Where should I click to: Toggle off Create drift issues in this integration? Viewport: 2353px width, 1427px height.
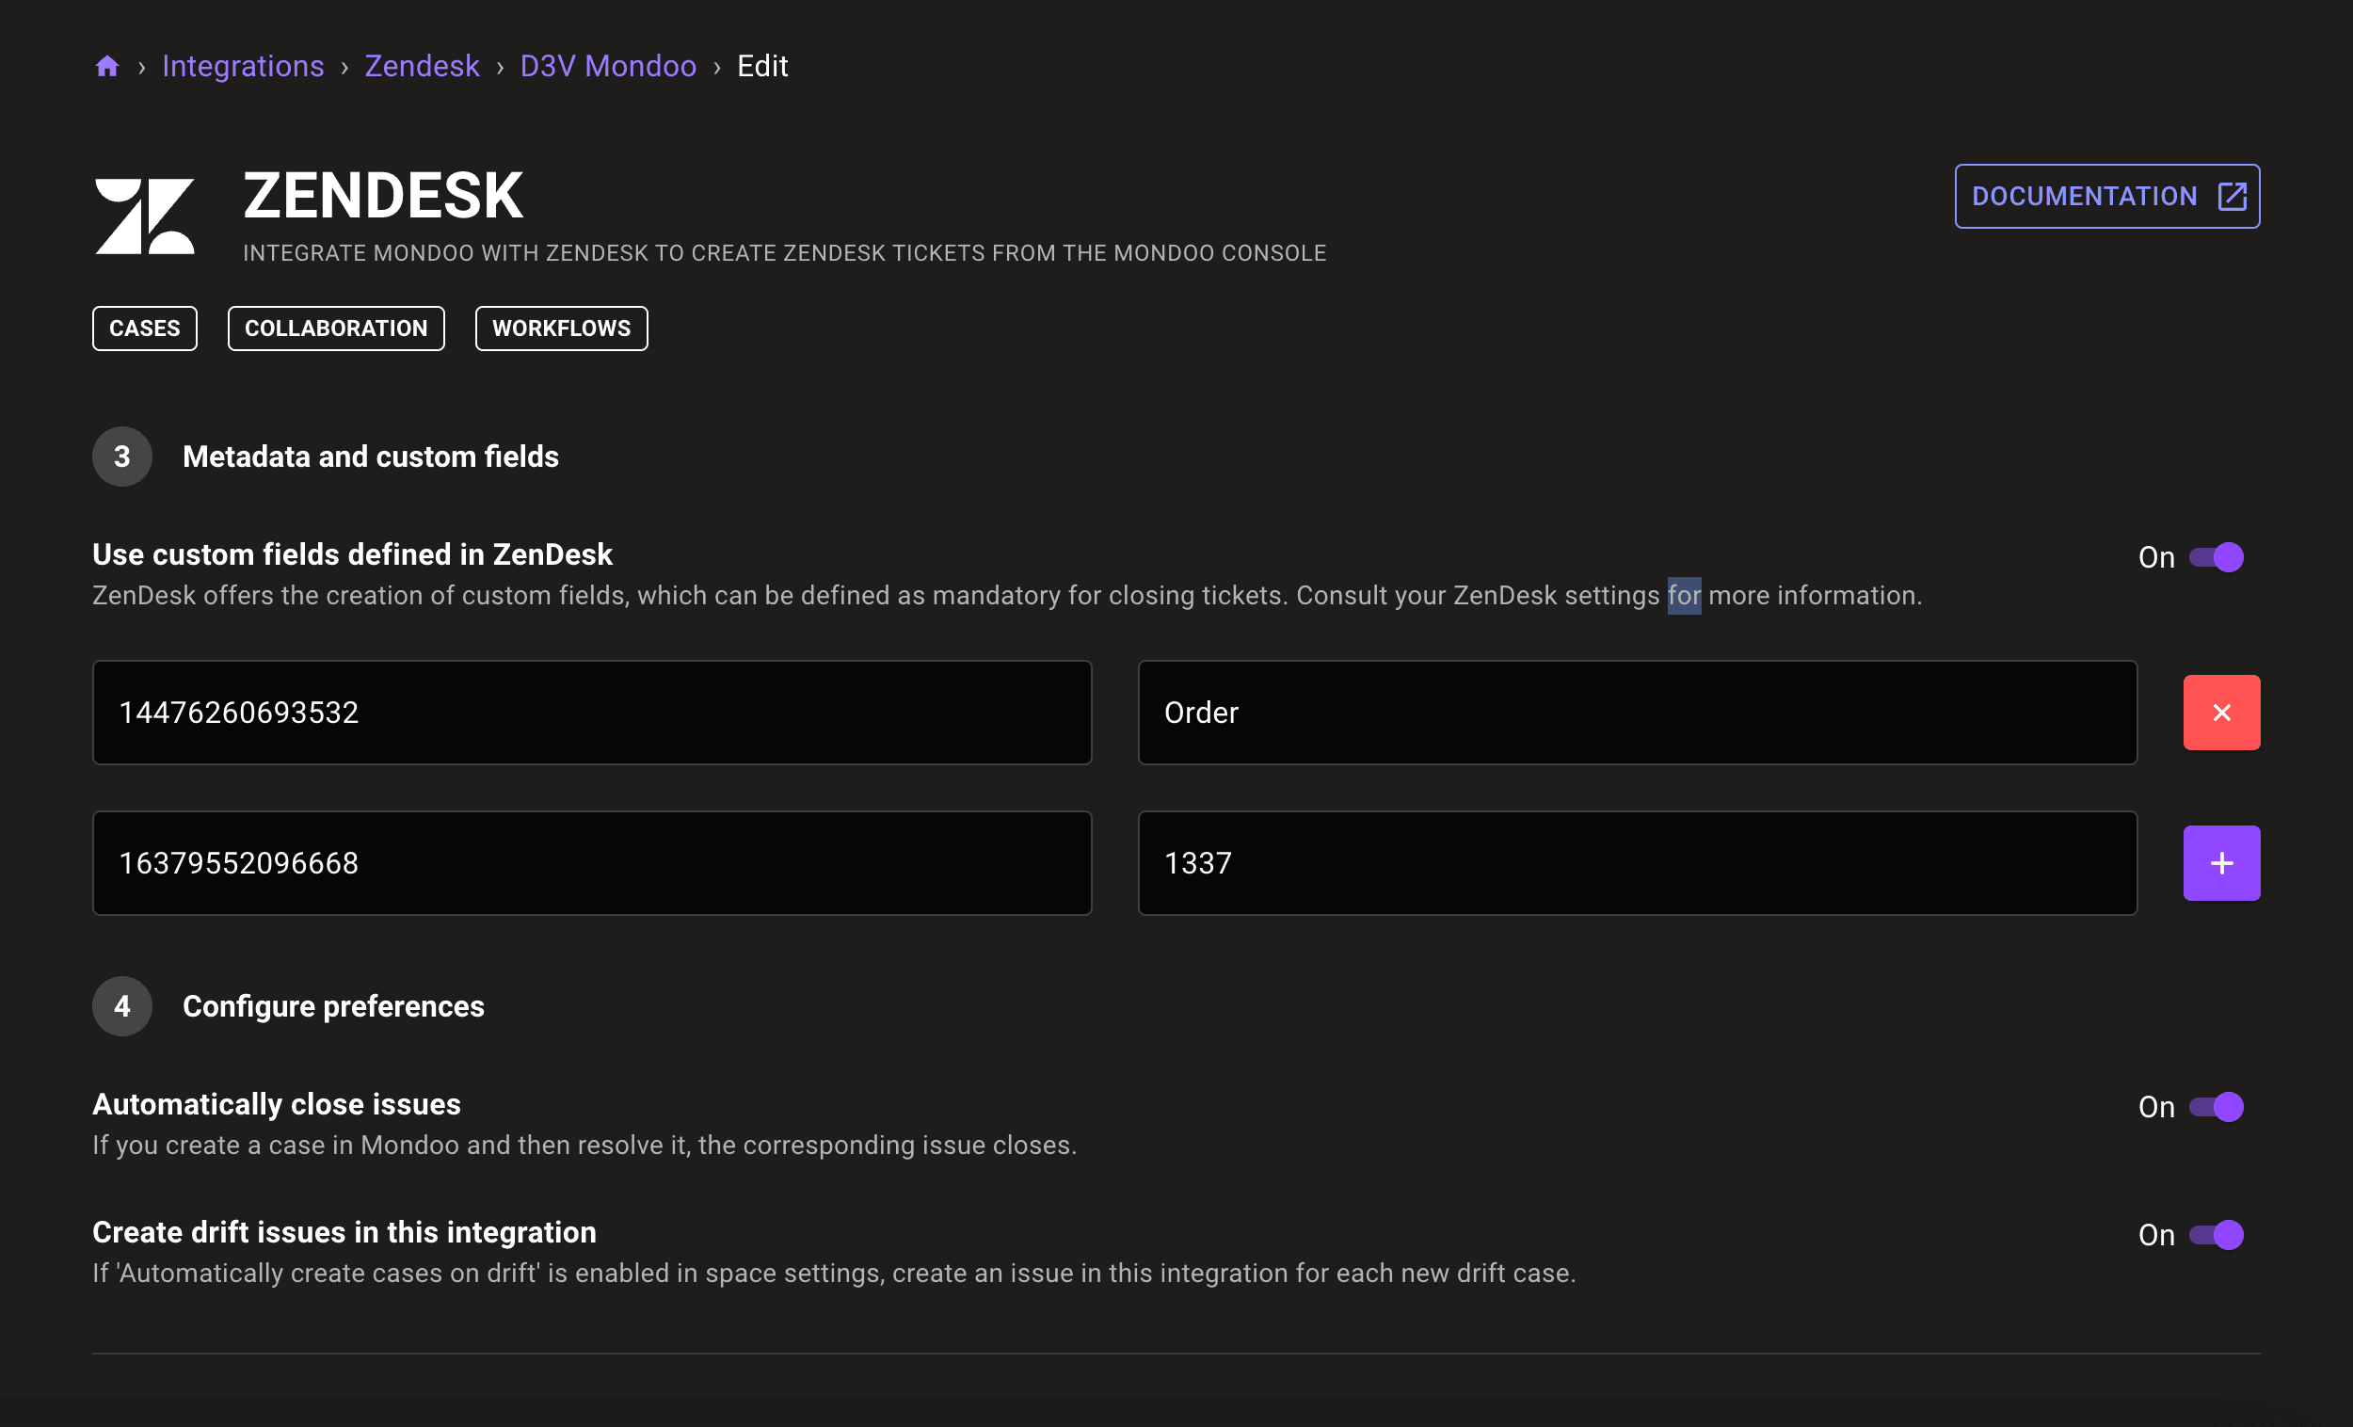pyautogui.click(x=2217, y=1234)
